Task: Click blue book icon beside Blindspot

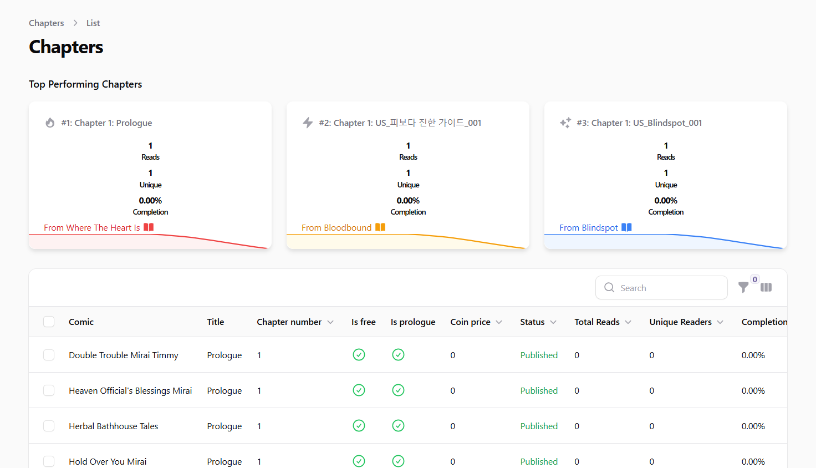Action: click(x=626, y=227)
